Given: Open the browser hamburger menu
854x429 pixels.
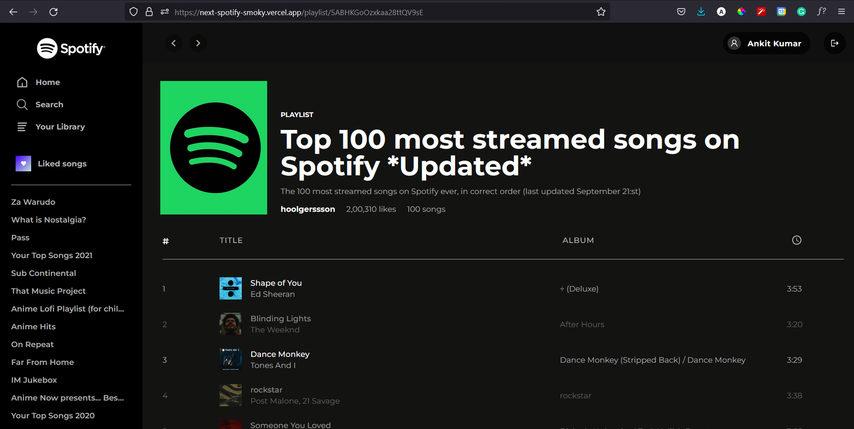Looking at the screenshot, I should pos(842,12).
